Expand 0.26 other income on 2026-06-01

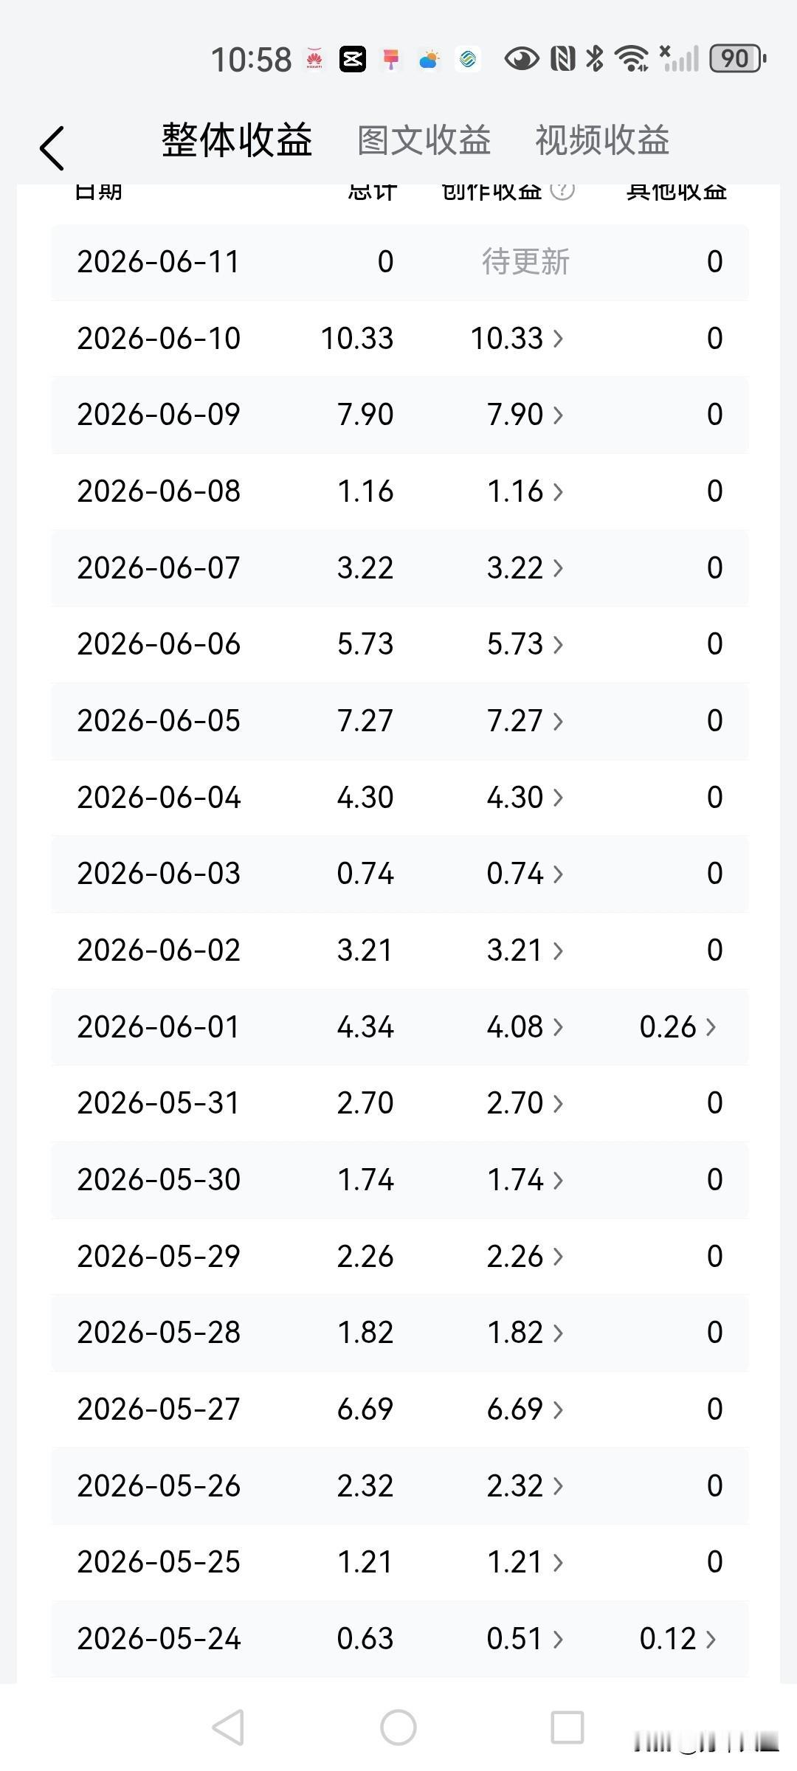pyautogui.click(x=677, y=1026)
